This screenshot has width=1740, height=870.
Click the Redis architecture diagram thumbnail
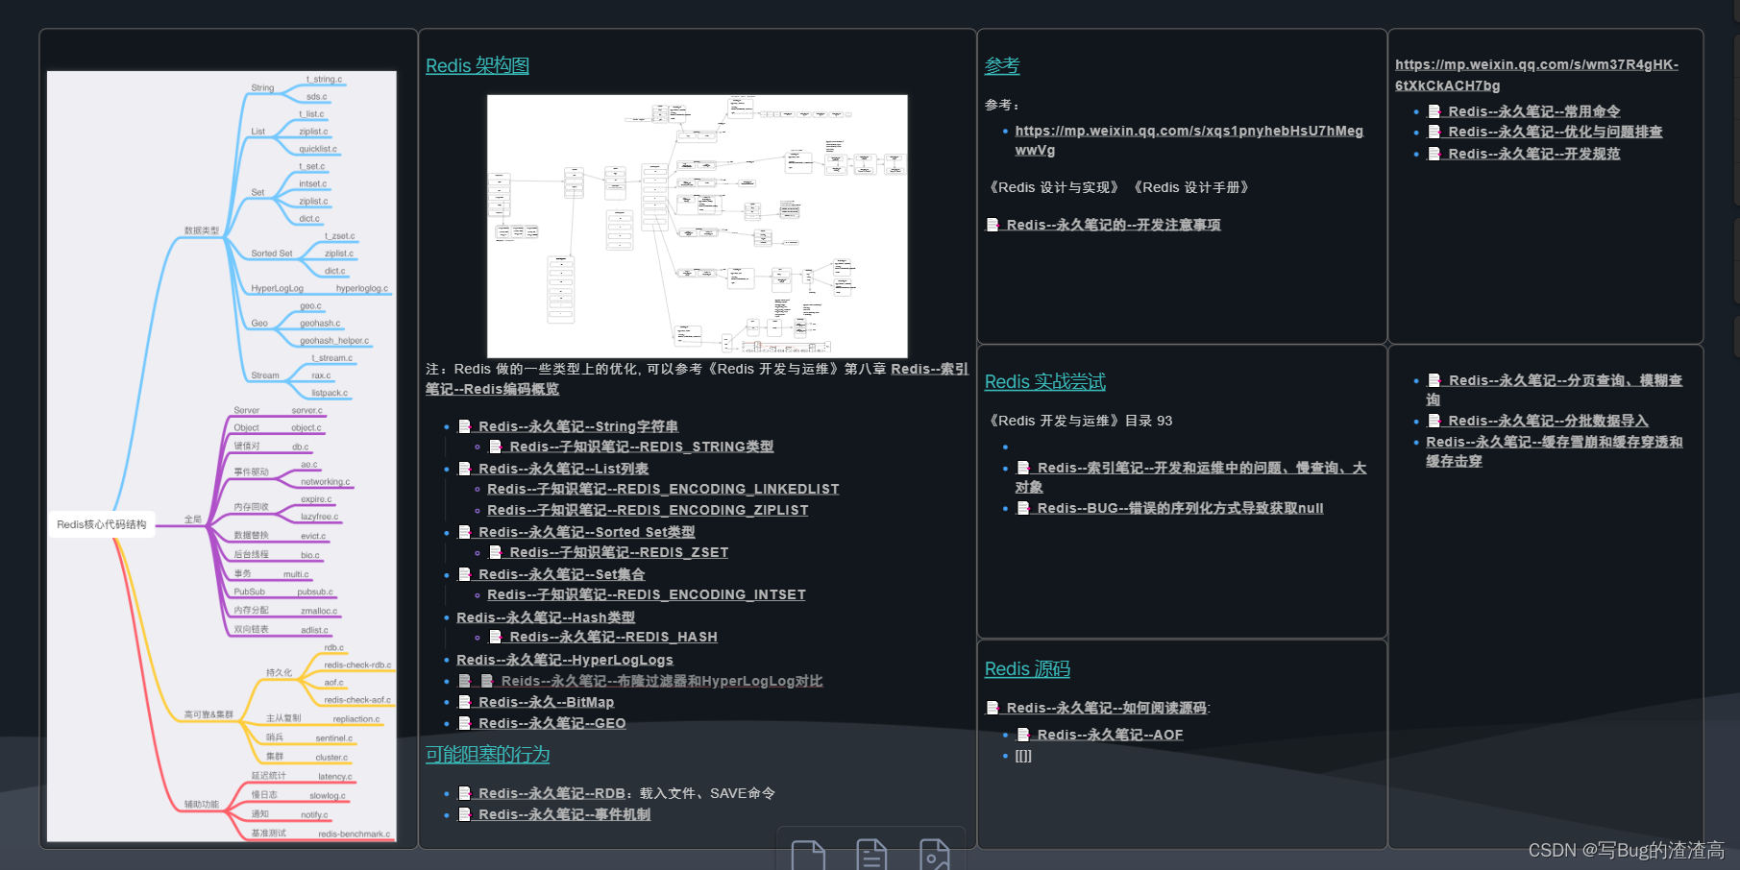pos(698,226)
